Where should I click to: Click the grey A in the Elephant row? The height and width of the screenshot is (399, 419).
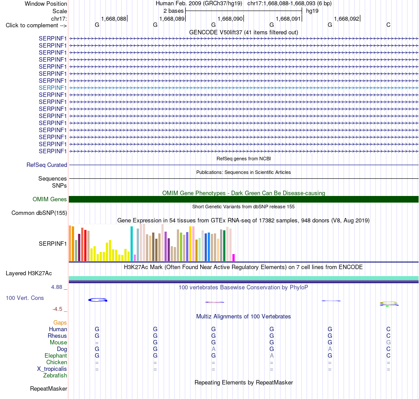(x=272, y=355)
